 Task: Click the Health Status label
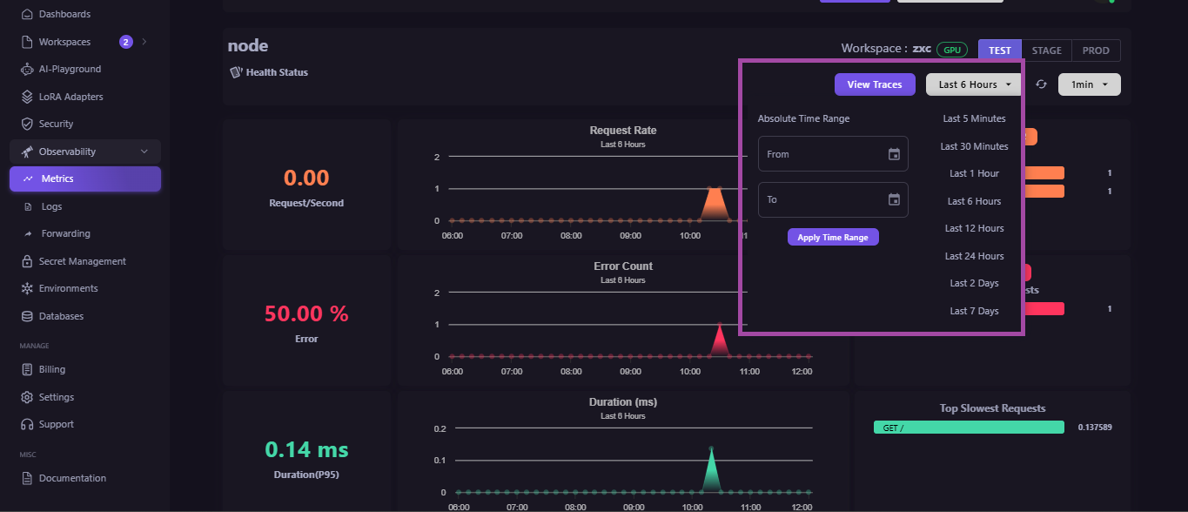pyautogui.click(x=277, y=72)
